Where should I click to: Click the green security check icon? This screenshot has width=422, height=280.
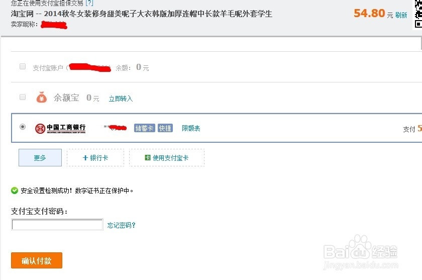[15, 191]
